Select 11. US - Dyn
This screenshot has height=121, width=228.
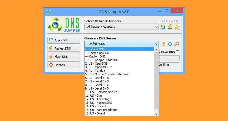[x=119, y=96]
